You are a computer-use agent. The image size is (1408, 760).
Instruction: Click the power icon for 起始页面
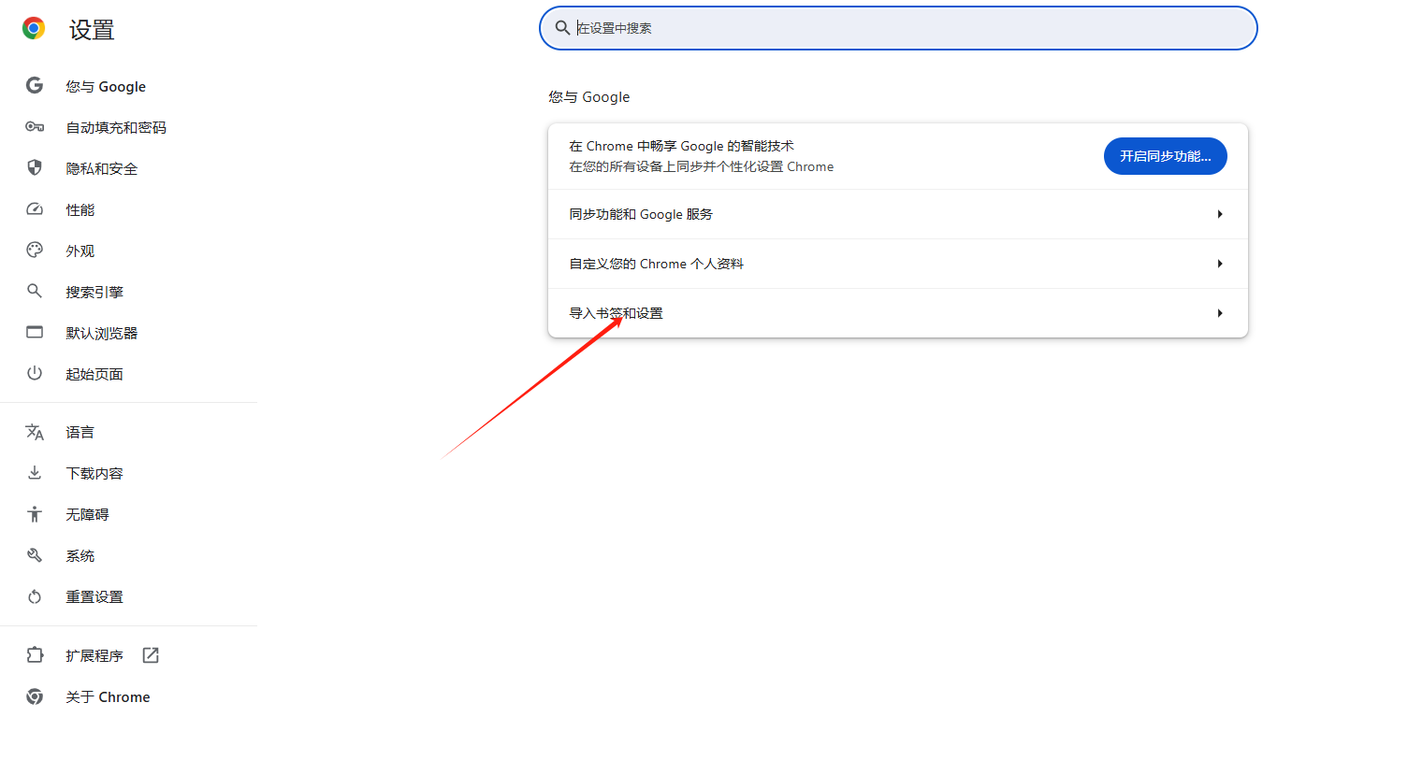point(35,374)
